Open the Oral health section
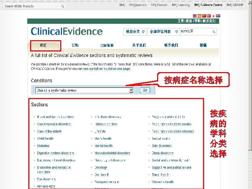This screenshot has width=252, height=189. click(102, 175)
